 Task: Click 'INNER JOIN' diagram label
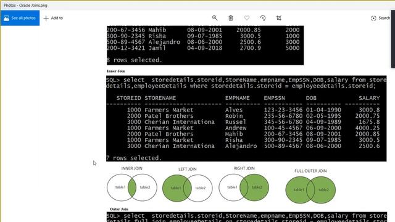tap(131, 168)
